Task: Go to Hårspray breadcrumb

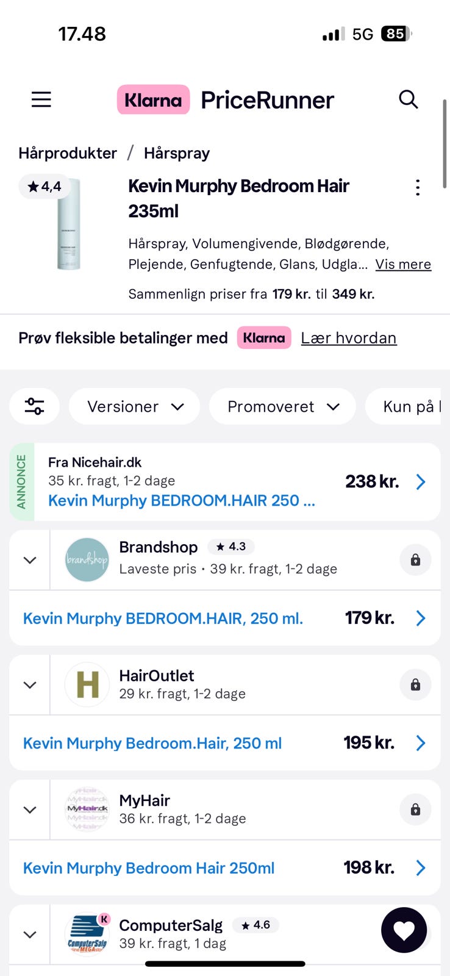Action: coord(177,153)
